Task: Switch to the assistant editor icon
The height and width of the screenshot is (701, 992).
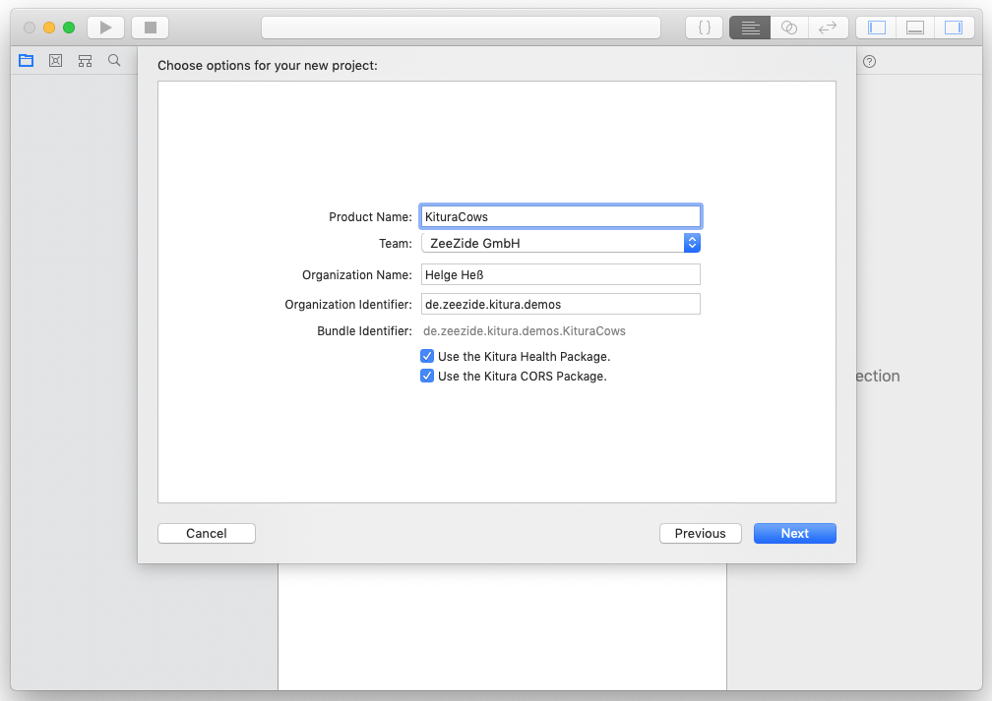Action: [789, 28]
